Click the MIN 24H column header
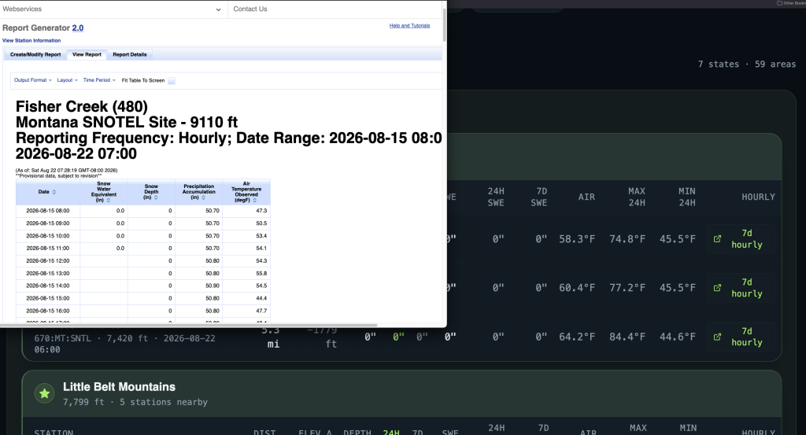The image size is (806, 435). click(x=686, y=197)
